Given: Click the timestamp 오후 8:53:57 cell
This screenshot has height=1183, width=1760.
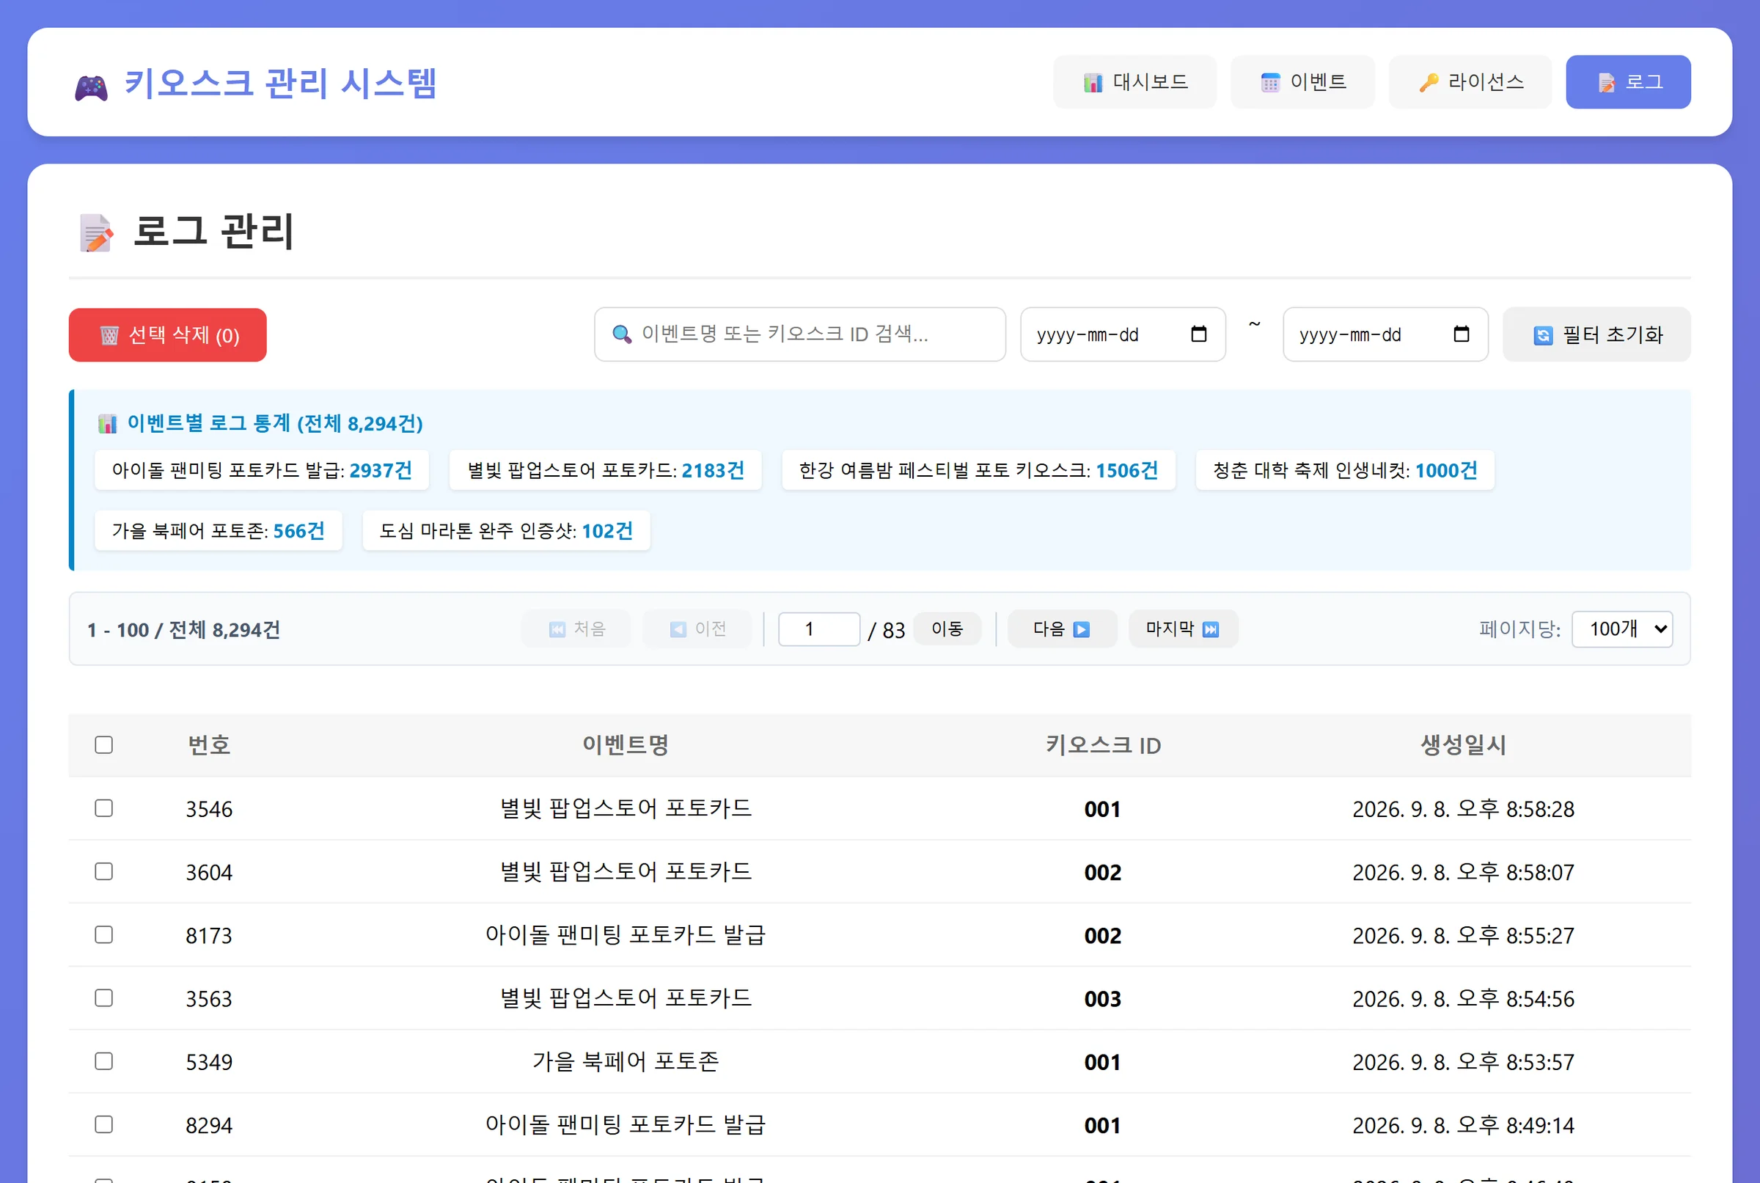Looking at the screenshot, I should pos(1463,1062).
